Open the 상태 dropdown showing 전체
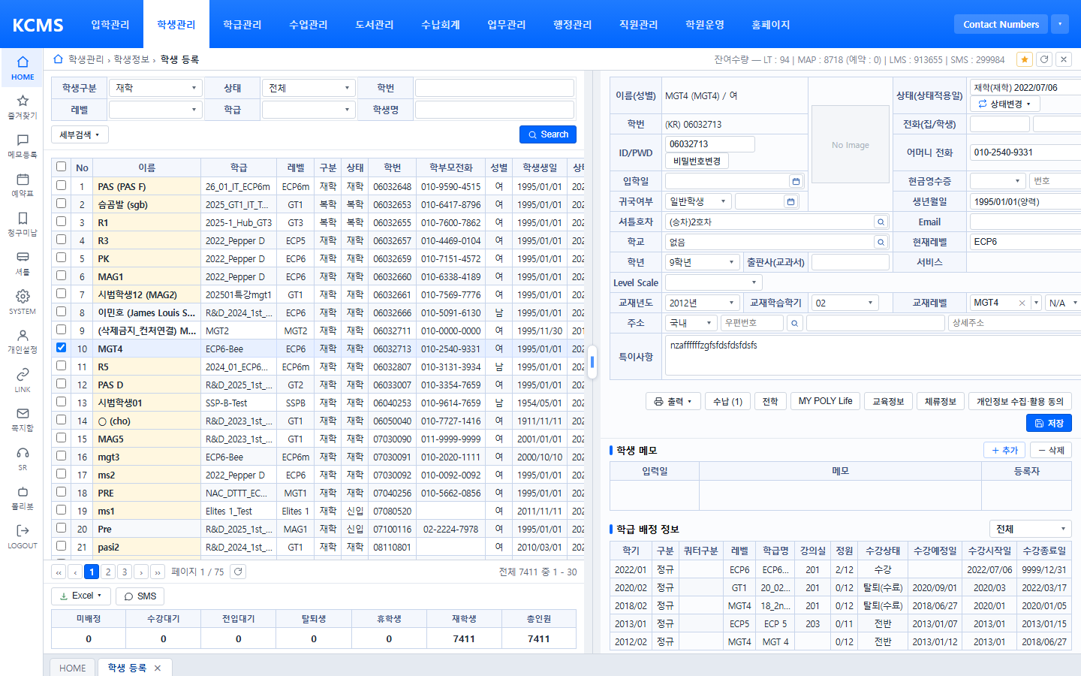 309,88
